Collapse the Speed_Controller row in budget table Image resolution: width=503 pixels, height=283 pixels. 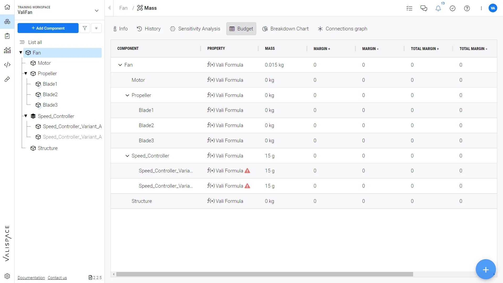tap(127, 156)
